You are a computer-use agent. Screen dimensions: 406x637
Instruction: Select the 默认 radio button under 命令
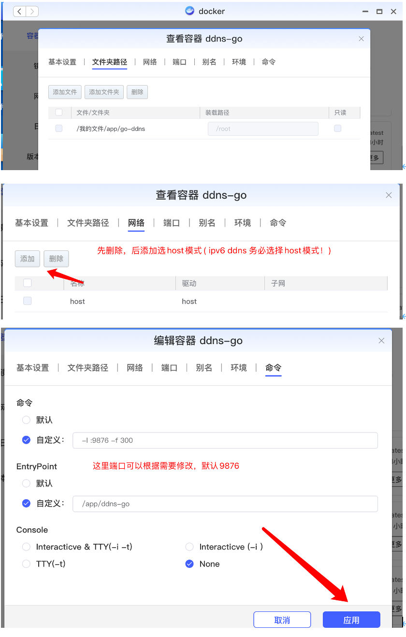pos(27,420)
